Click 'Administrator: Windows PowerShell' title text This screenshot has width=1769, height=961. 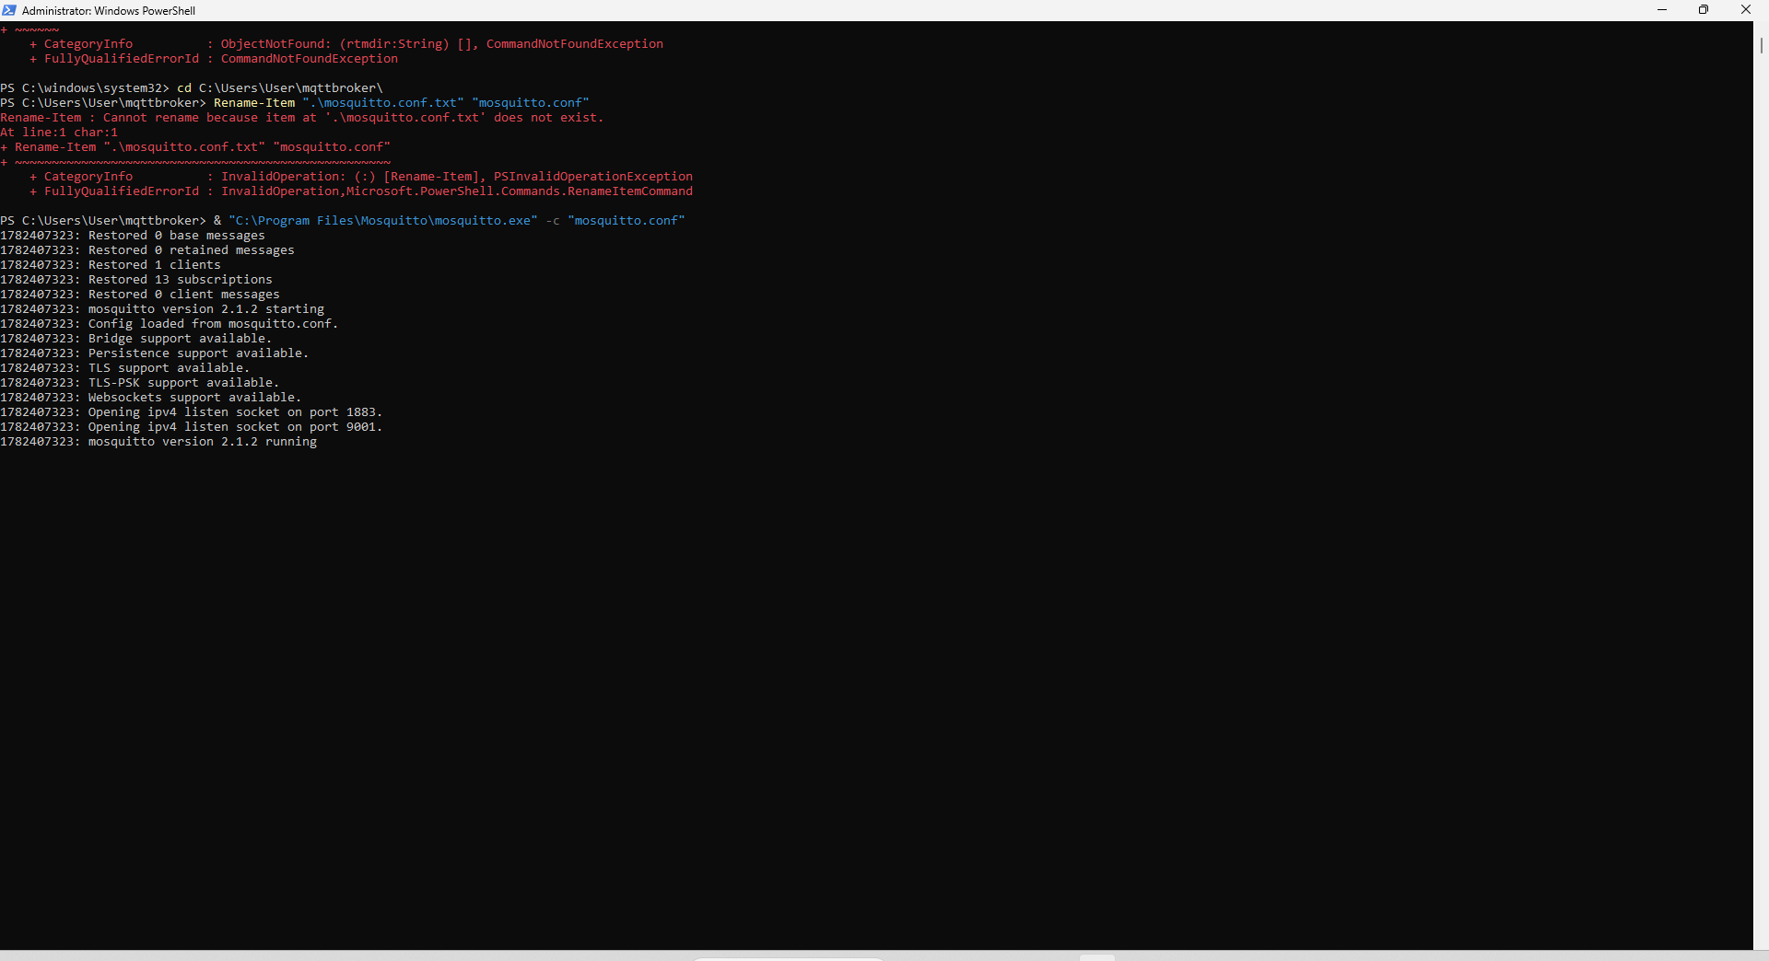(x=109, y=11)
